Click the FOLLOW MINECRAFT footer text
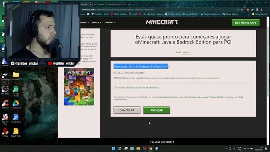This screenshot has height=152, width=270. point(162,142)
